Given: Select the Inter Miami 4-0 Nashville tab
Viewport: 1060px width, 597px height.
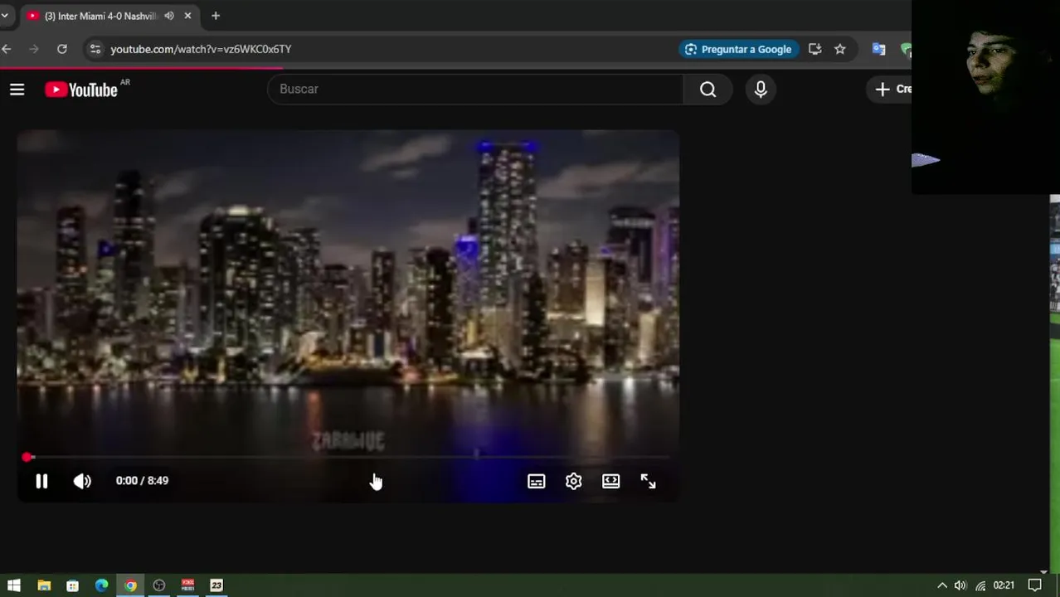Looking at the screenshot, I should pos(100,16).
